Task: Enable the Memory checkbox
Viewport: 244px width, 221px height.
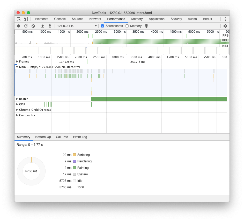Action: (x=127, y=26)
